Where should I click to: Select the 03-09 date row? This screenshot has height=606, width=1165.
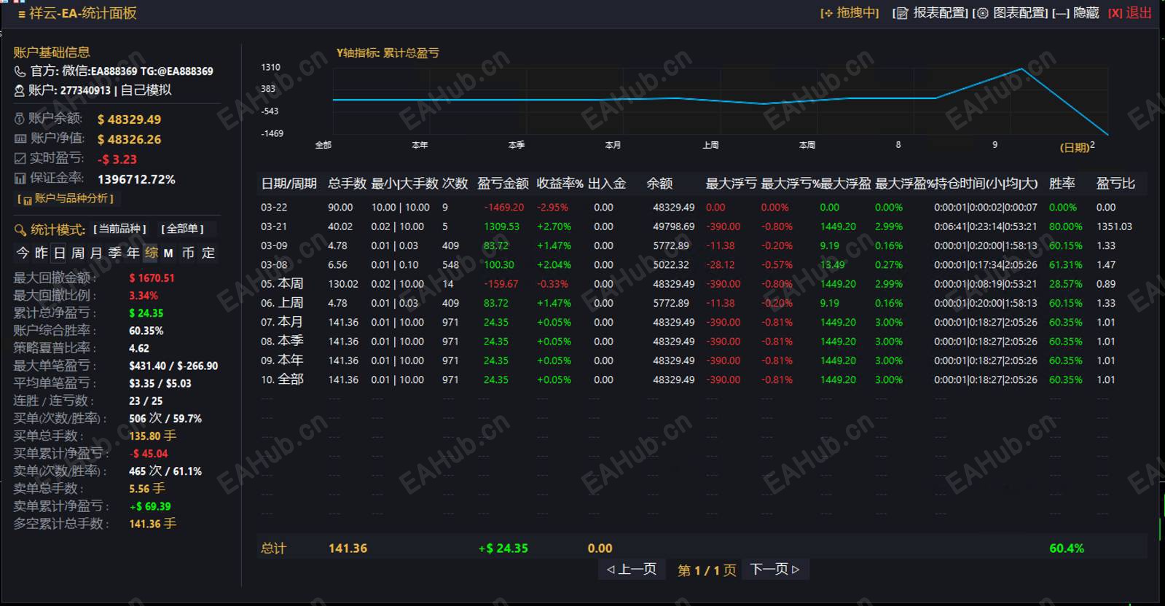pyautogui.click(x=703, y=245)
